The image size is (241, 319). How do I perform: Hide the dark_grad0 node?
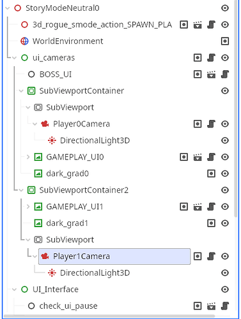tap(225, 174)
